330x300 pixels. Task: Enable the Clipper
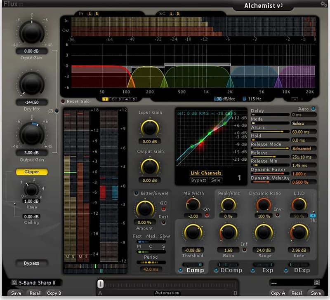point(31,171)
